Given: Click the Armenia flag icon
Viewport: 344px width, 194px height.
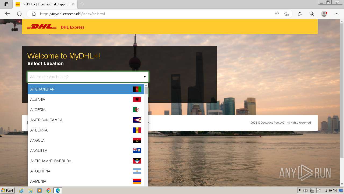Looking at the screenshot, I should pyautogui.click(x=137, y=181).
